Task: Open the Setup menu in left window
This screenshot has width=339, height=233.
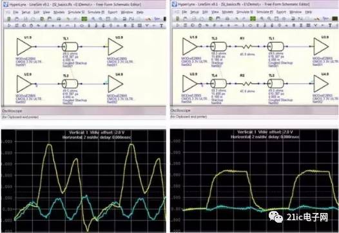Action: [26, 12]
